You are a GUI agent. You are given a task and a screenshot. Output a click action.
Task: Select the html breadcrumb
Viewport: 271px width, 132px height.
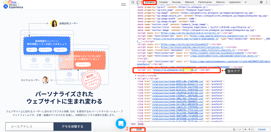coord(133,124)
